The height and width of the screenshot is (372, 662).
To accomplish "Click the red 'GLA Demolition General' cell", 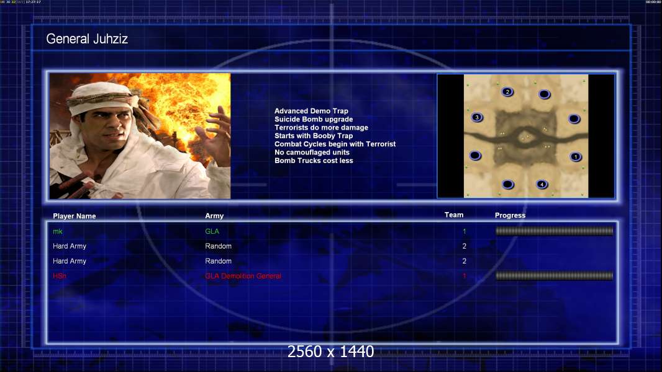I will pyautogui.click(x=243, y=276).
